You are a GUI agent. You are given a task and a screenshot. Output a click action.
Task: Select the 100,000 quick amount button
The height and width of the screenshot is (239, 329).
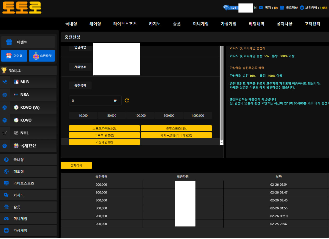[140, 116]
